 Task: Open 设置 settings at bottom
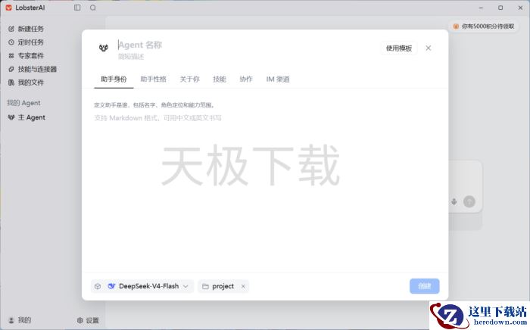point(88,320)
